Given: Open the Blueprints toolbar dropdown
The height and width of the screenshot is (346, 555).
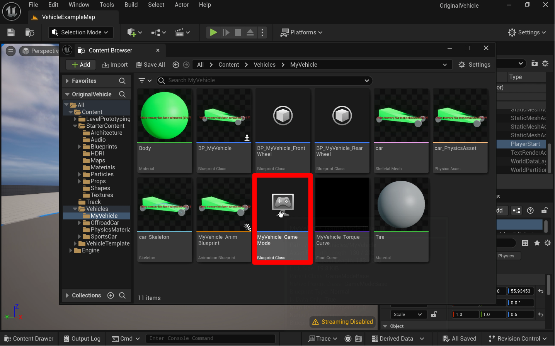Looking at the screenshot, I should point(158,32).
